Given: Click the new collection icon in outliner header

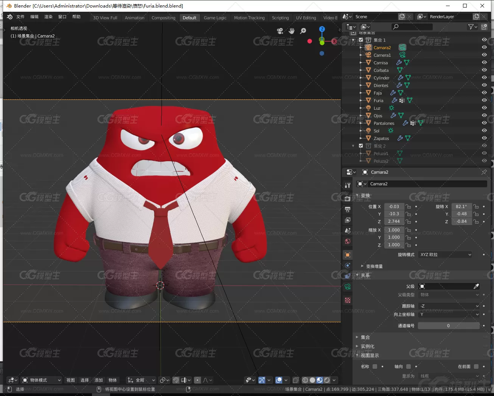Looking at the screenshot, I should 484,26.
